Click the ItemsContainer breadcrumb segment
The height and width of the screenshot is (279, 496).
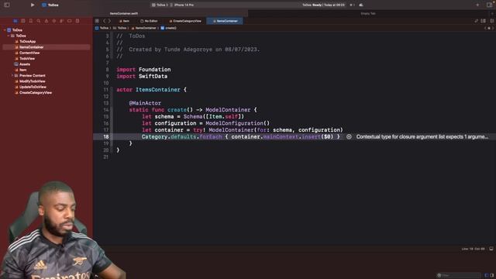(144, 28)
